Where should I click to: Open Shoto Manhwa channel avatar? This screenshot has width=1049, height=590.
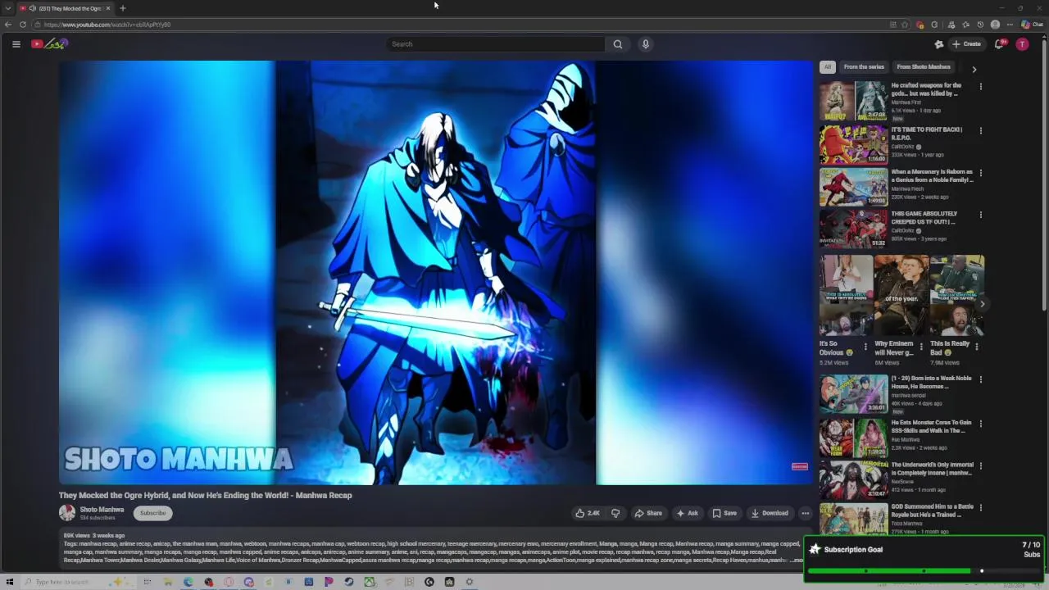[67, 513]
